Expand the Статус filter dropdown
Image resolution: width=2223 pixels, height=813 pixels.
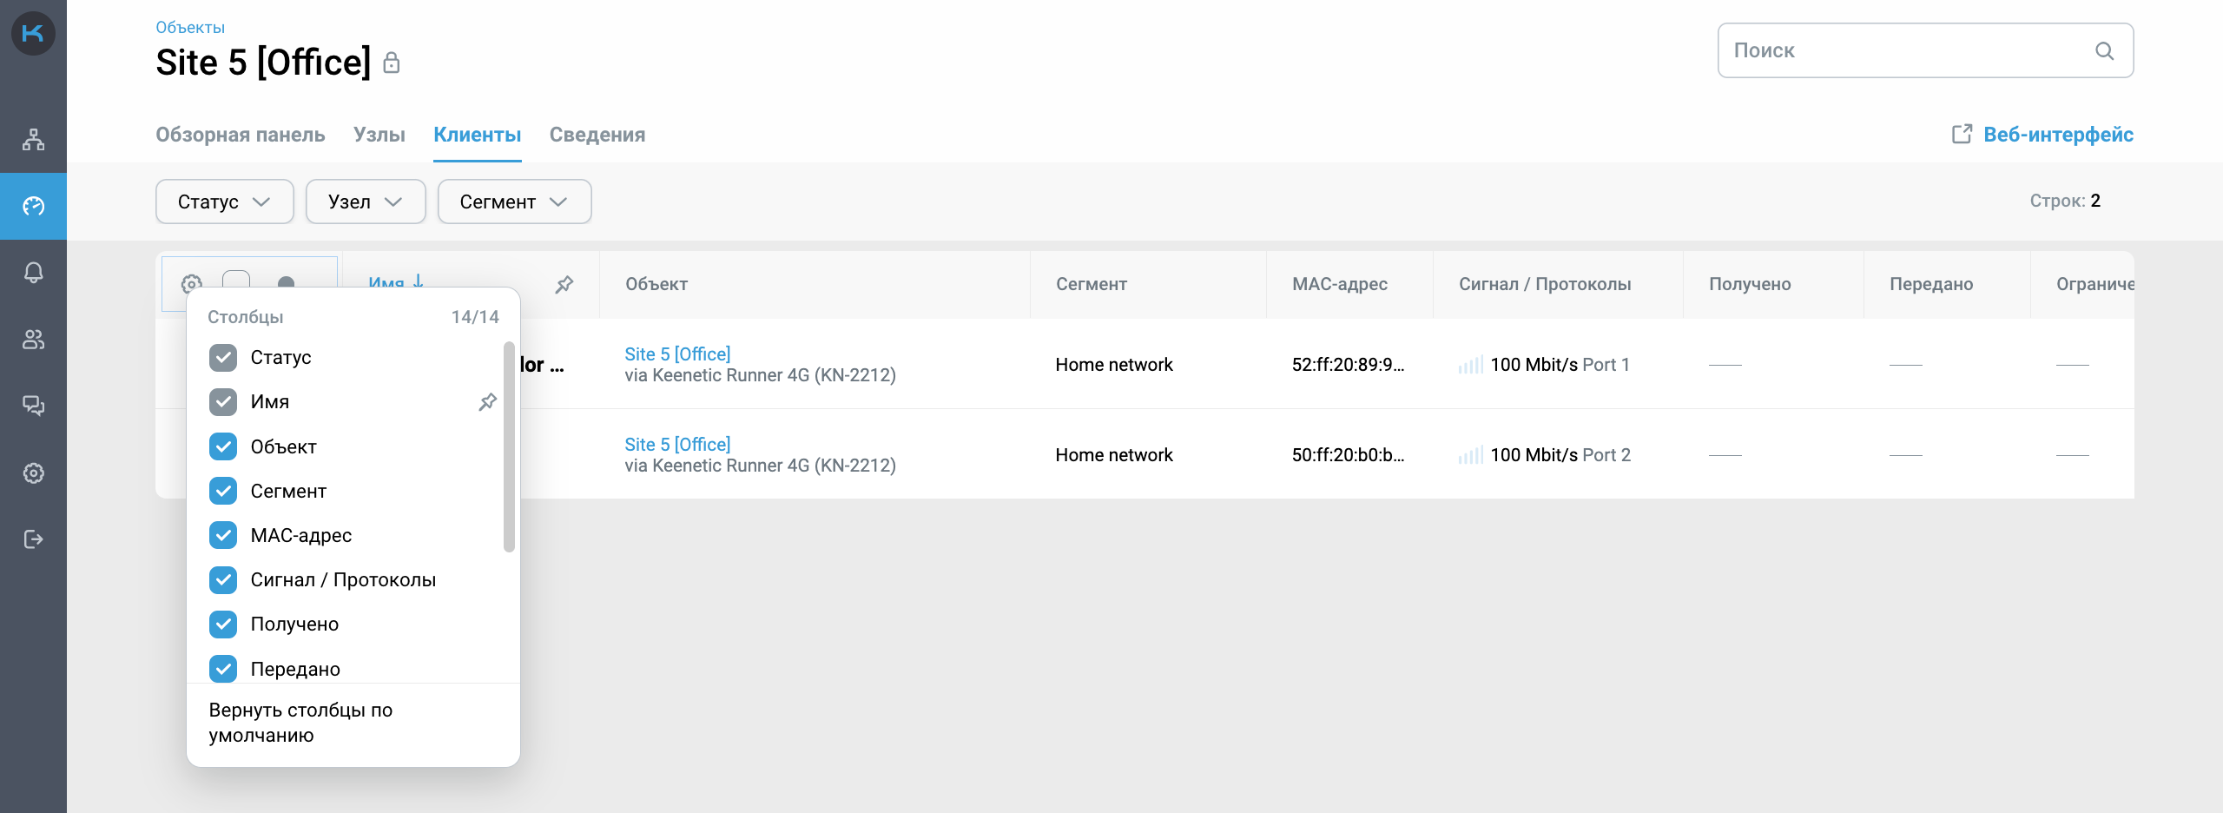tap(224, 202)
